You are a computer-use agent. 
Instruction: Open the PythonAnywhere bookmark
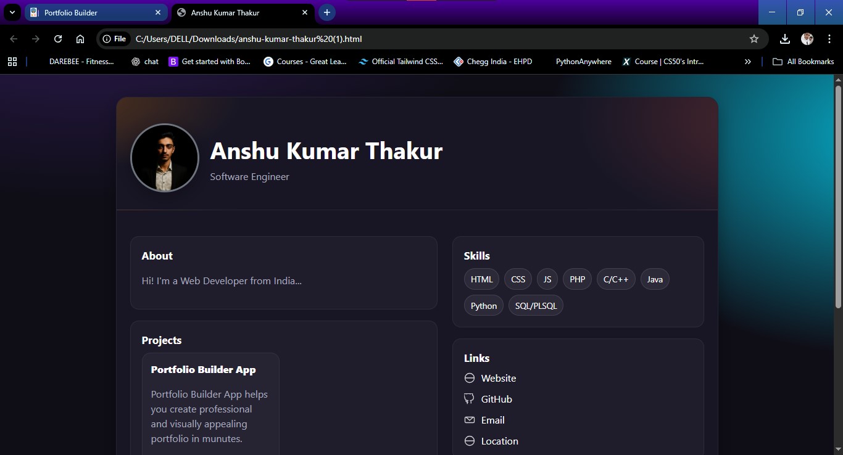point(583,62)
